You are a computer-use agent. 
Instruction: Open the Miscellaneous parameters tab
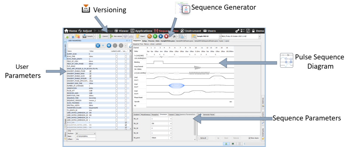click(x=146, y=115)
